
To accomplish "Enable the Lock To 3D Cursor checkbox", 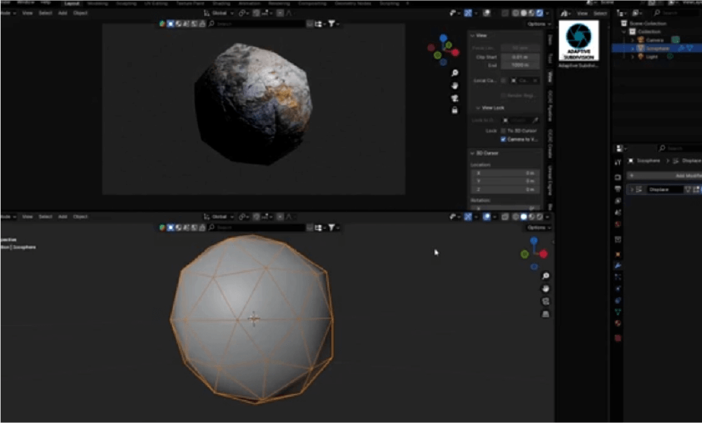I will tap(503, 130).
